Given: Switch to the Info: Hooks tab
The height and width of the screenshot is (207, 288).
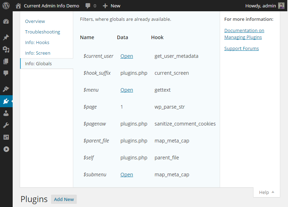Looking at the screenshot, I should point(37,42).
